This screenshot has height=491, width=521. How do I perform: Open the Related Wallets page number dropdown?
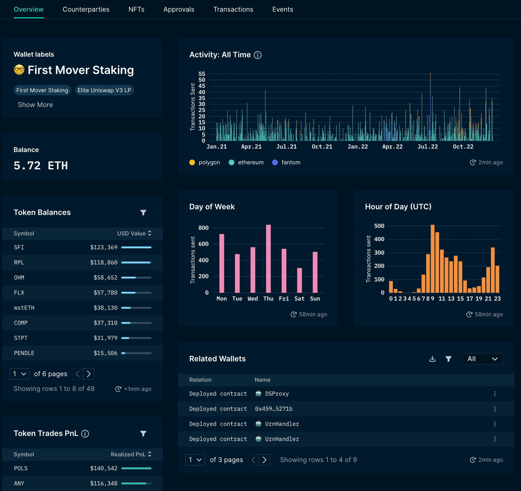tap(195, 460)
